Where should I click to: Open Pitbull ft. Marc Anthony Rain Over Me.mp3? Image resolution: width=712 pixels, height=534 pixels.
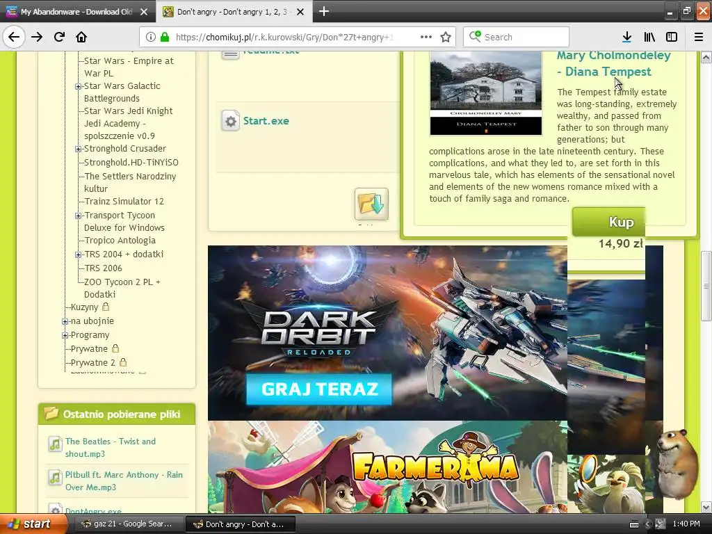click(x=124, y=481)
